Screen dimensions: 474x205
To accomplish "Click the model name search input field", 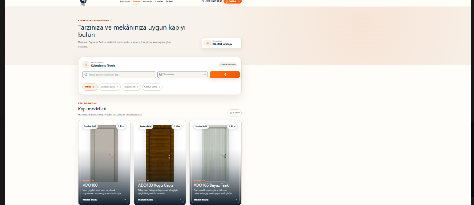I will pos(119,75).
